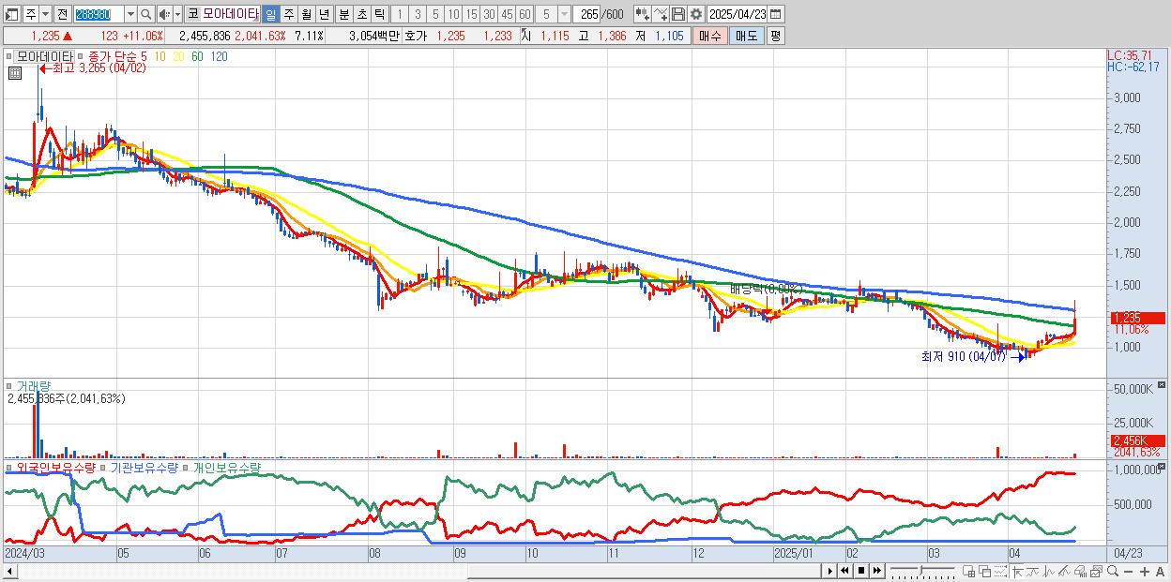Choose the 1 interval button
Image resolution: width=1171 pixels, height=582 pixels.
[399, 14]
